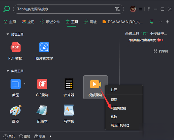Click the 锁屏 lock screen button
The height and width of the screenshot is (140, 174).
click(40, 136)
